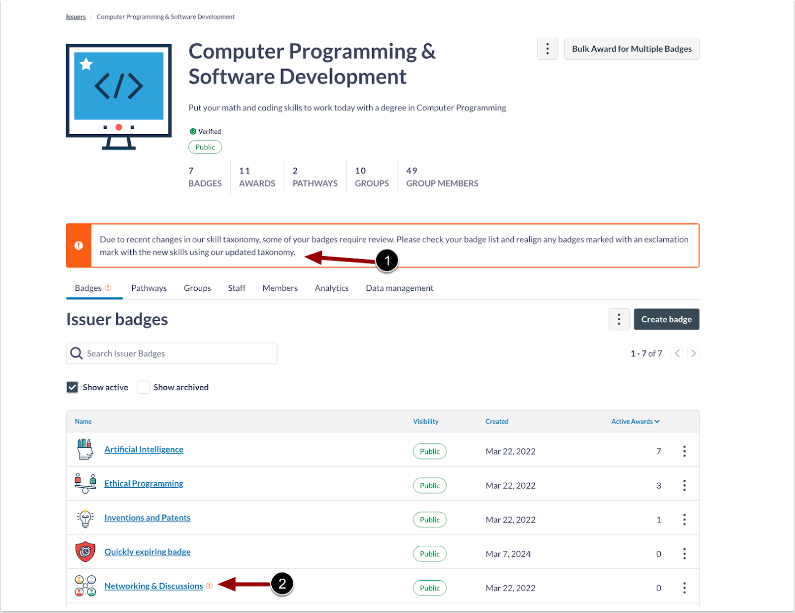Open the issuer options kebab menu
This screenshot has width=795, height=613.
[548, 49]
